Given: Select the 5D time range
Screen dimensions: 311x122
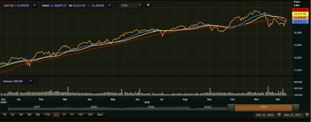Looking at the screenshot, I should (x=13, y=115).
